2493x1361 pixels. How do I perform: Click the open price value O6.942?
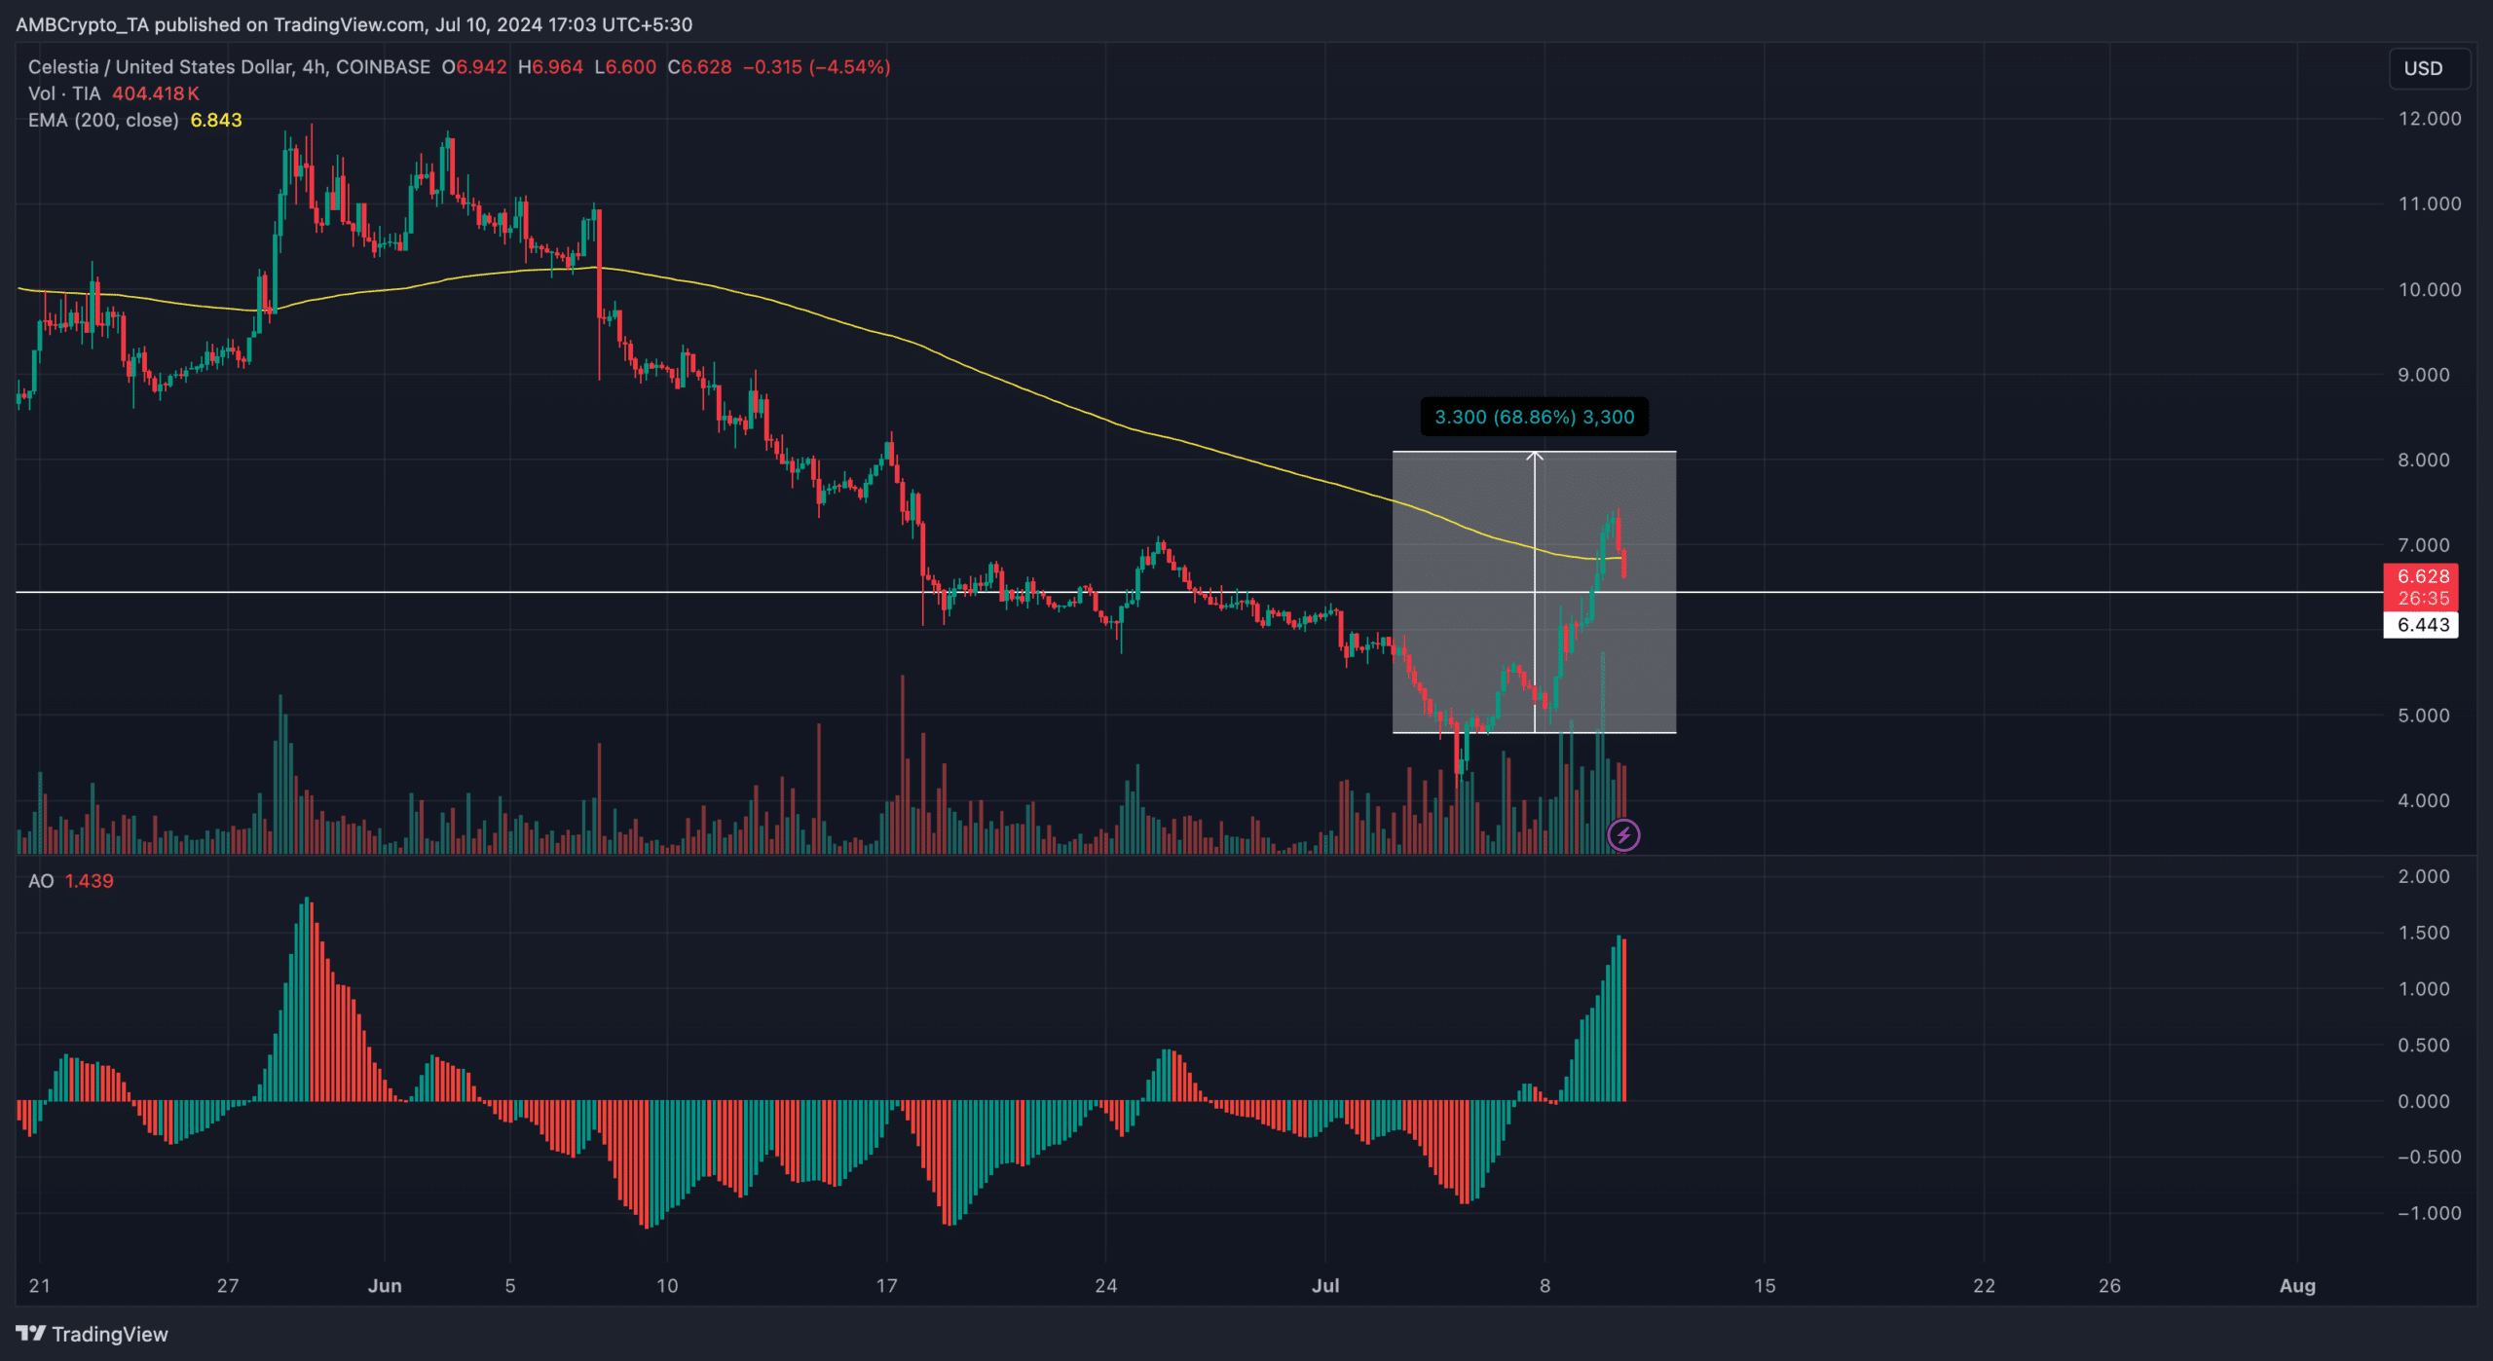474,67
